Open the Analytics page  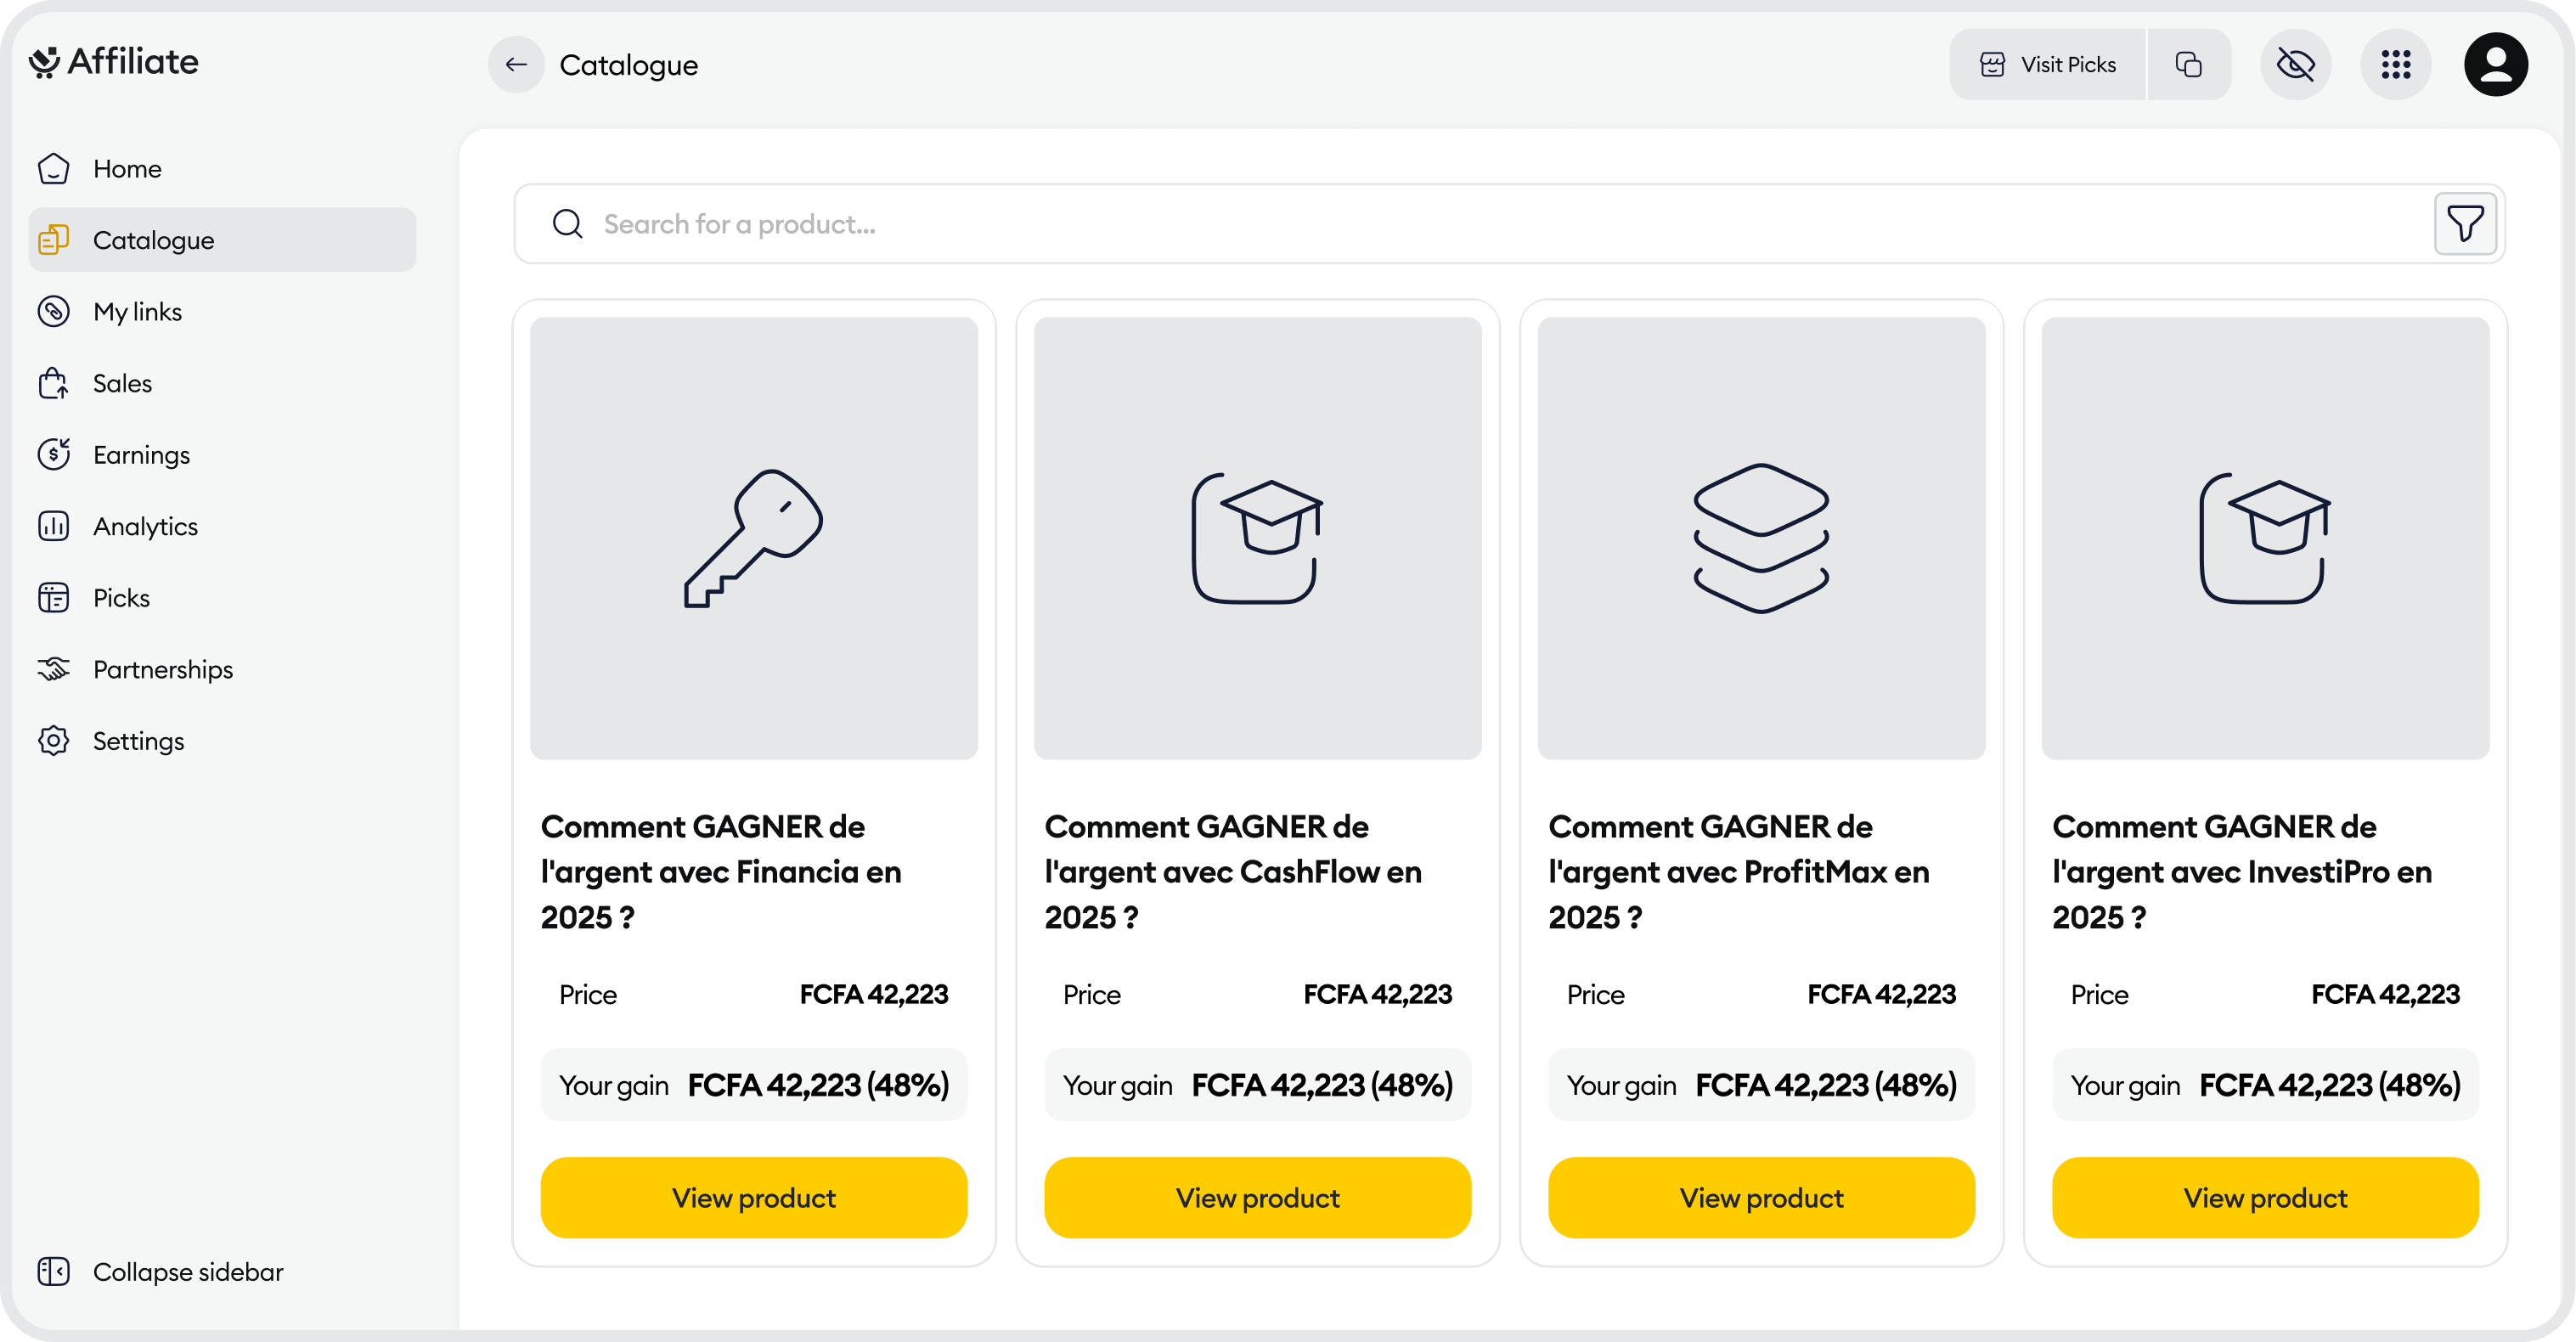144,527
